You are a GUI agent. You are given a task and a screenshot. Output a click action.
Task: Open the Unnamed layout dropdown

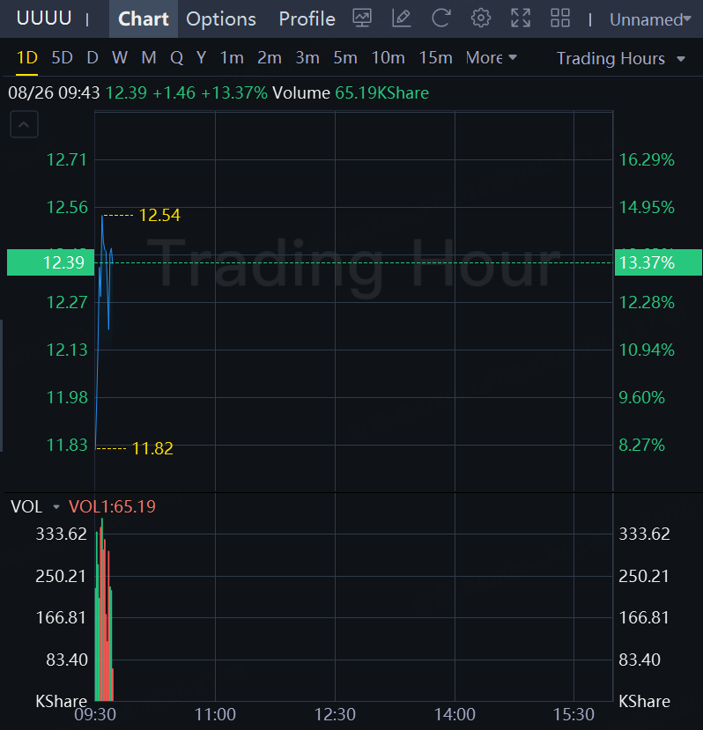650,19
